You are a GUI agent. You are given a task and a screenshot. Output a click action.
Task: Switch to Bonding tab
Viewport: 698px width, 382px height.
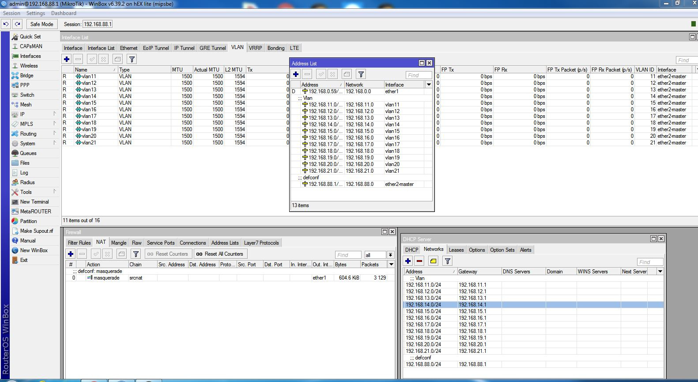(276, 48)
